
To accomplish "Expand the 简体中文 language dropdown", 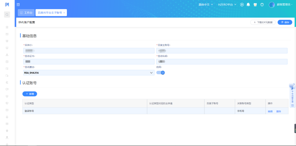I will coord(206,5).
